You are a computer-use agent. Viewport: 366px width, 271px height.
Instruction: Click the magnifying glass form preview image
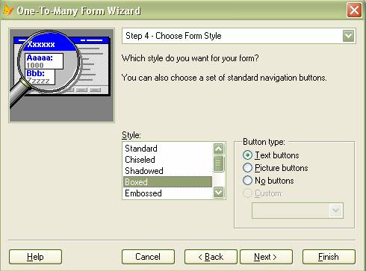[61, 75]
